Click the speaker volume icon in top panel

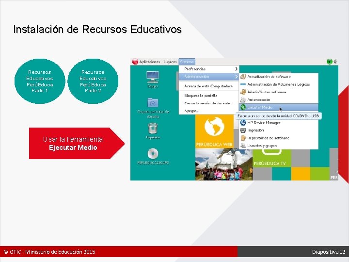[335, 62]
